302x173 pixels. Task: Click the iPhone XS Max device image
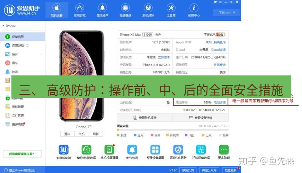tap(82, 76)
